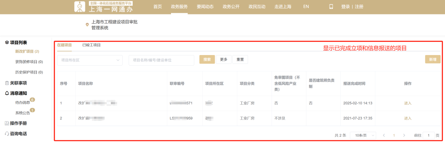Open 待办消息 in sidebar
Viewport: 445px width, 154px height.
pyautogui.click(x=22, y=103)
